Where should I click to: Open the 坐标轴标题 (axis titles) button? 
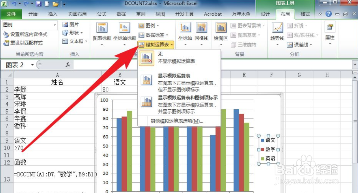point(124,34)
